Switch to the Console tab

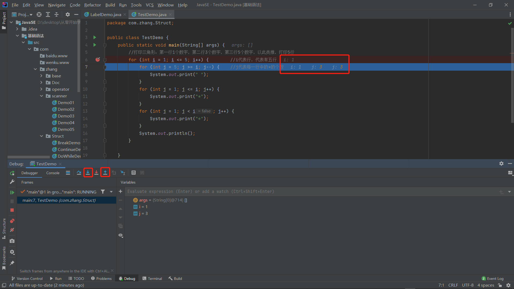(x=53, y=173)
